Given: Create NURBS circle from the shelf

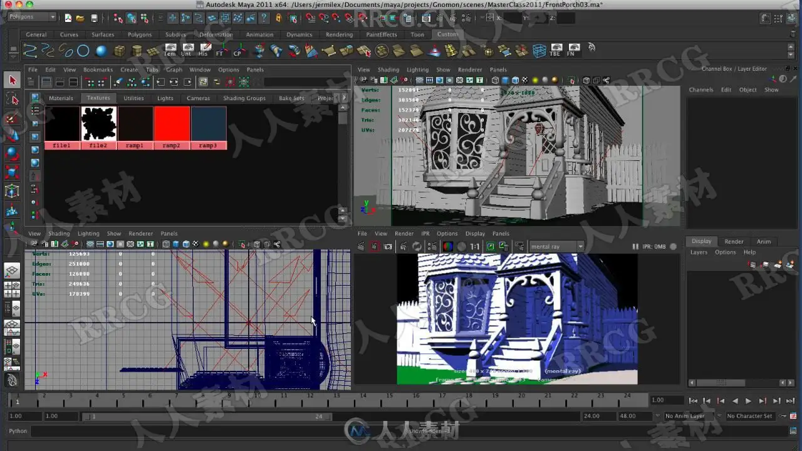Looking at the screenshot, I should coord(83,51).
